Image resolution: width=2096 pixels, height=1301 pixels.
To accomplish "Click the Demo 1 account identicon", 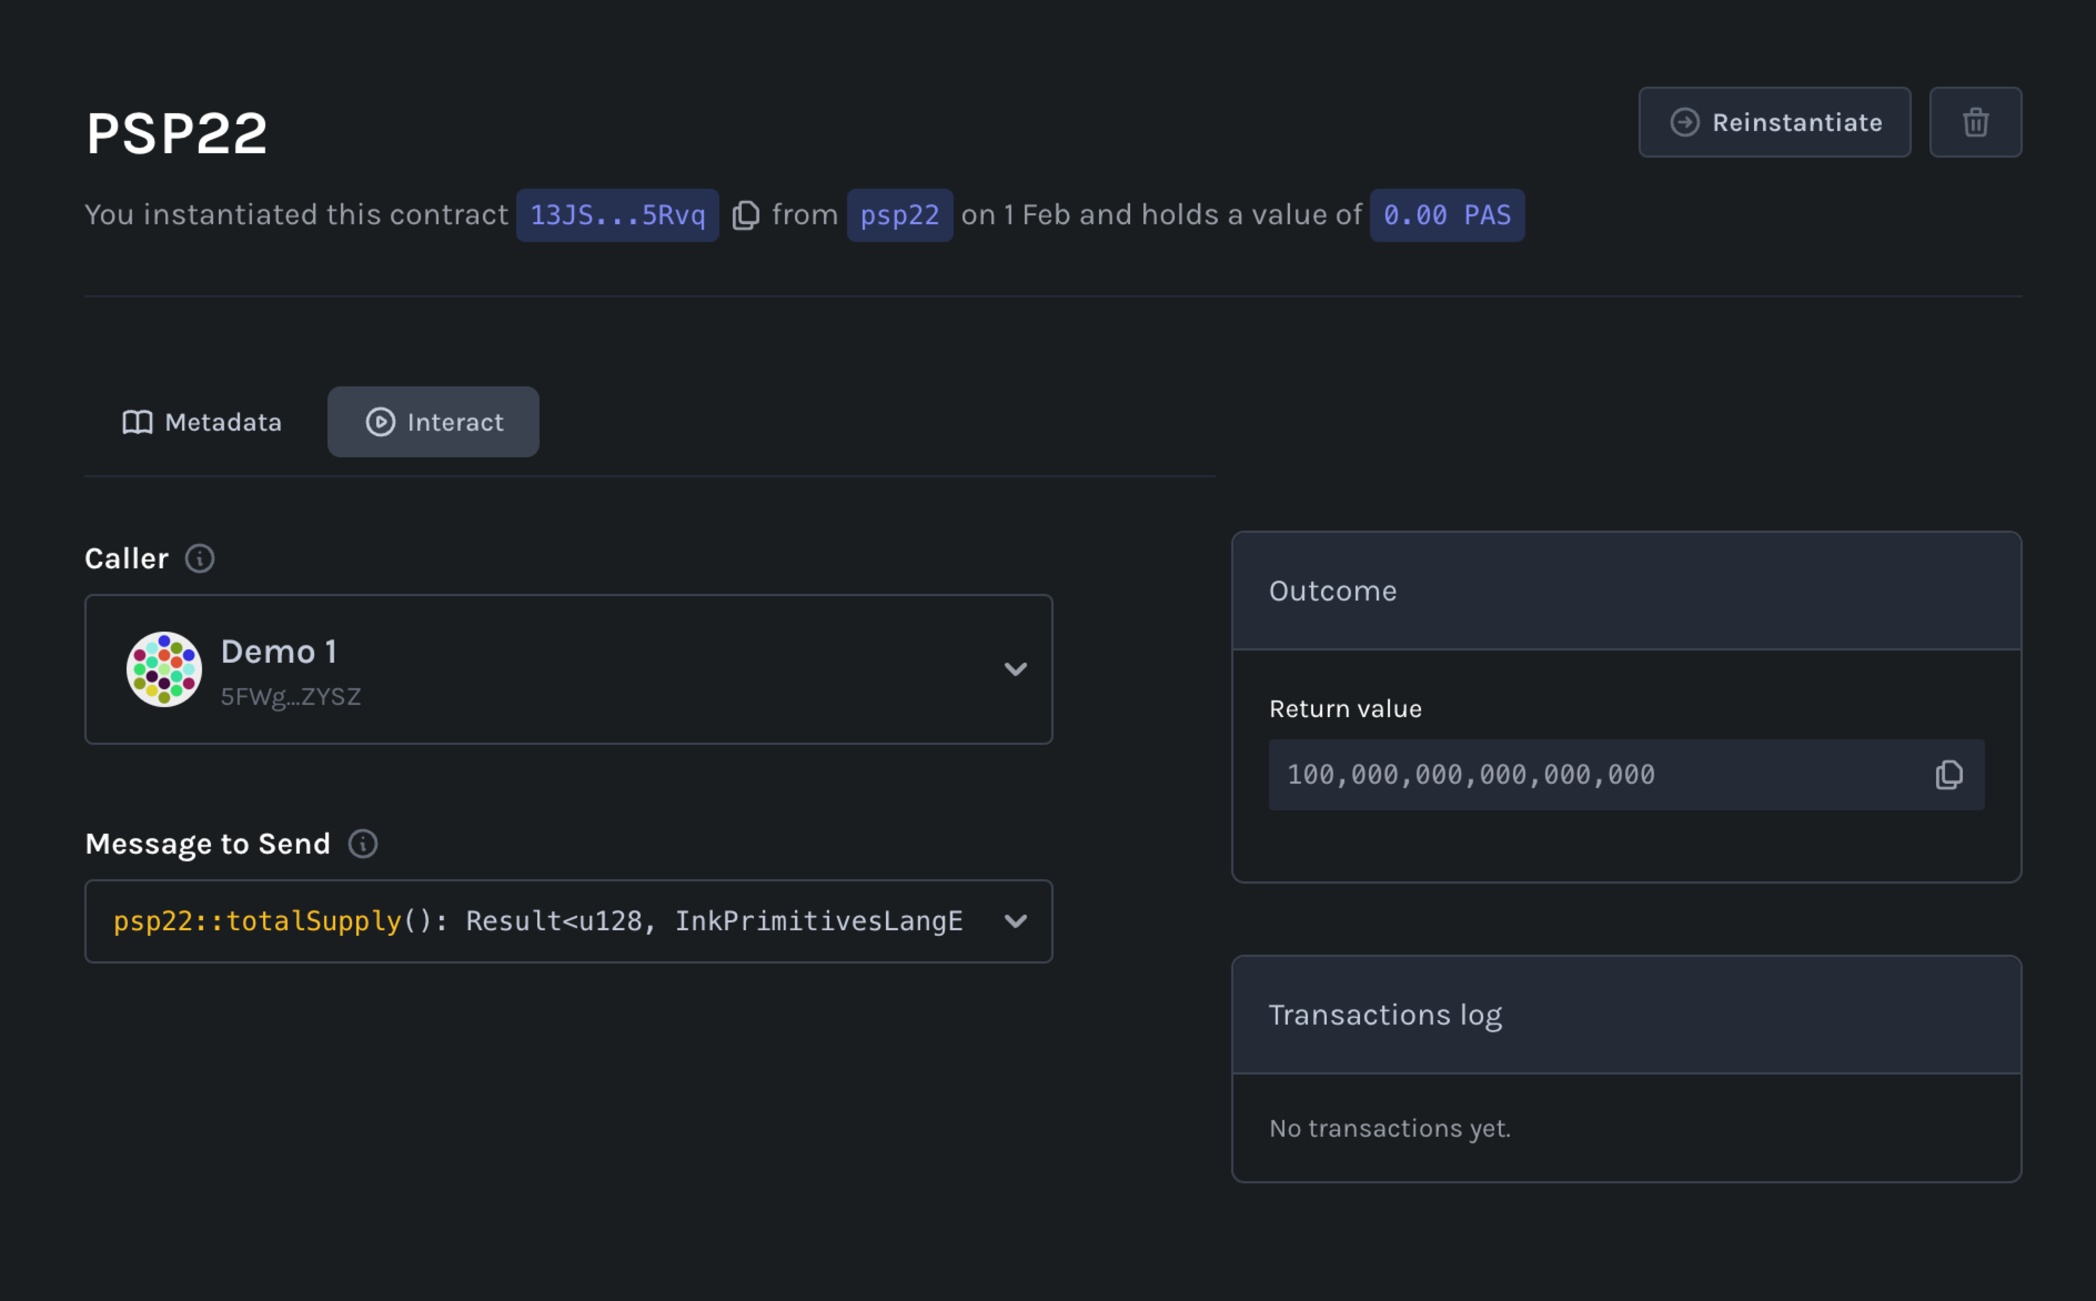I will coord(164,669).
